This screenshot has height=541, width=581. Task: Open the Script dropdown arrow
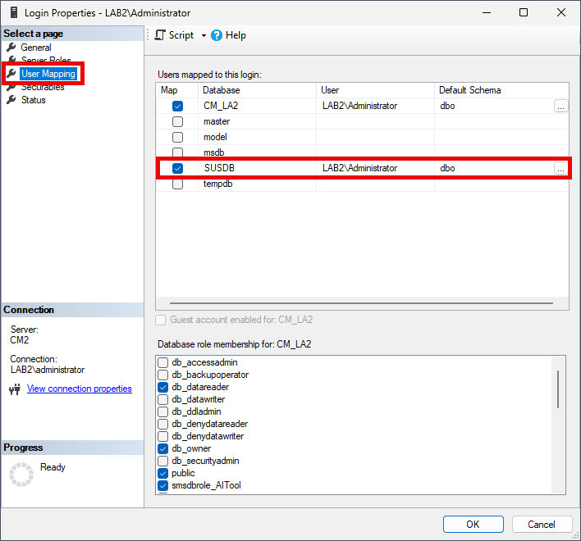[204, 36]
